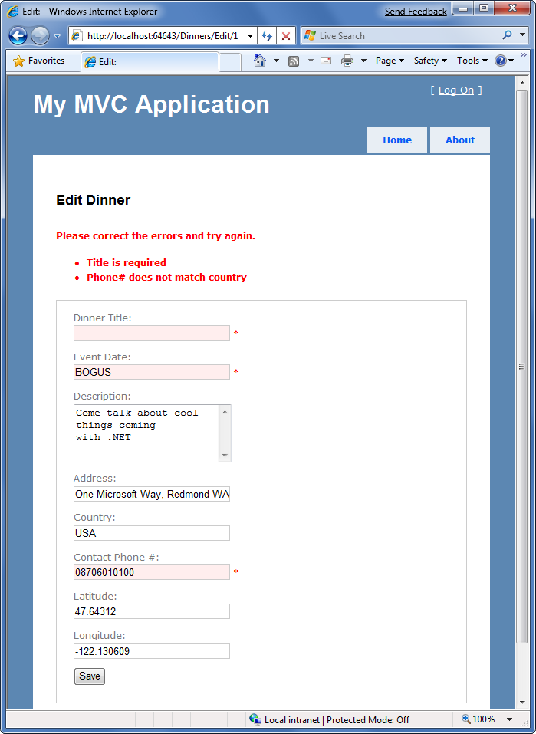Open the Favorites star button
Screen dimensions: 536x734
[39, 61]
